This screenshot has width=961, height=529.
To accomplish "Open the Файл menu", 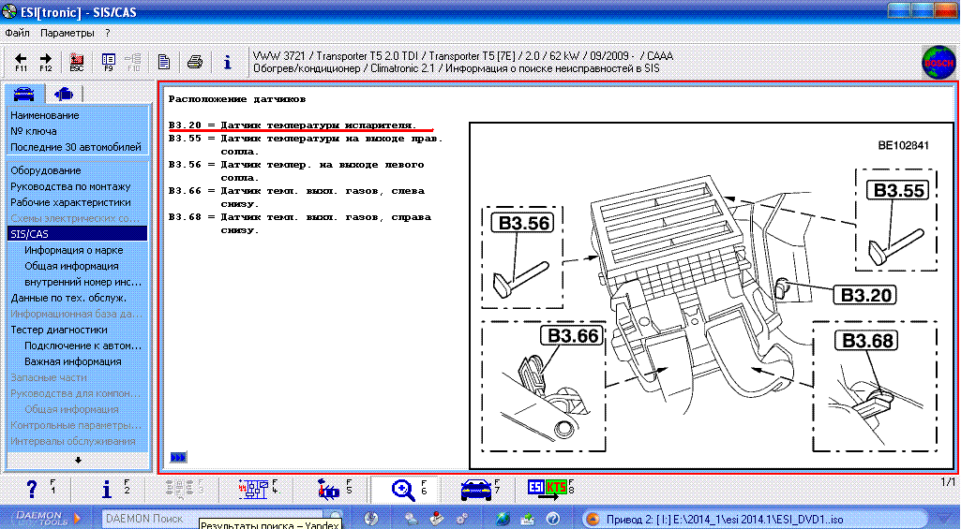I will pyautogui.click(x=17, y=33).
